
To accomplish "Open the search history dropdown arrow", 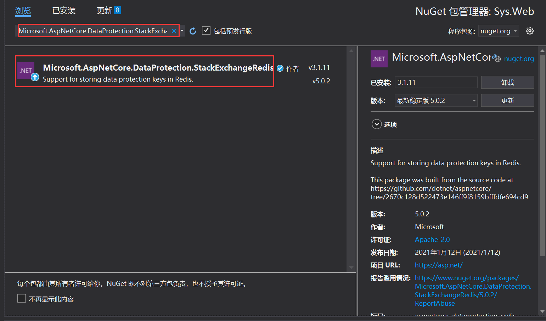I will coord(182,31).
